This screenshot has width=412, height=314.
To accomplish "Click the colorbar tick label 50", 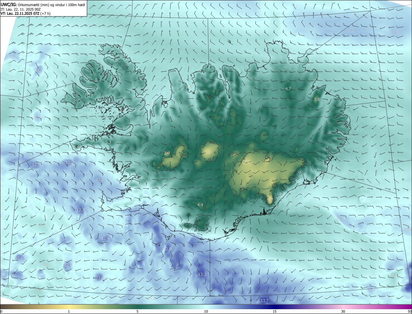I will [409, 311].
